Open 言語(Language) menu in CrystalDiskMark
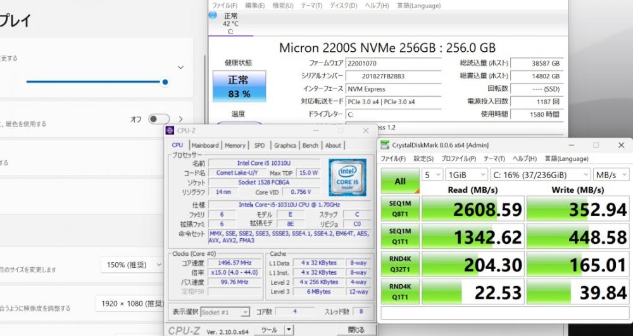This screenshot has width=633, height=336. pos(567,159)
